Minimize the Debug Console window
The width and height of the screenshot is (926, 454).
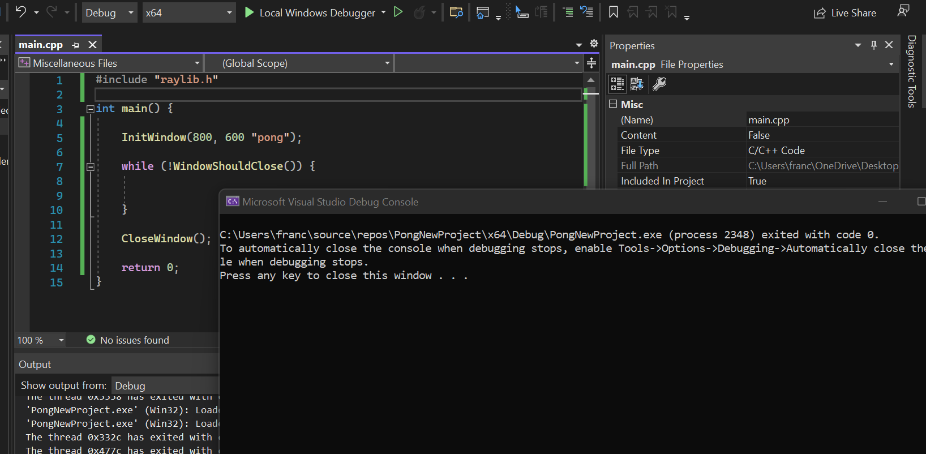click(882, 202)
